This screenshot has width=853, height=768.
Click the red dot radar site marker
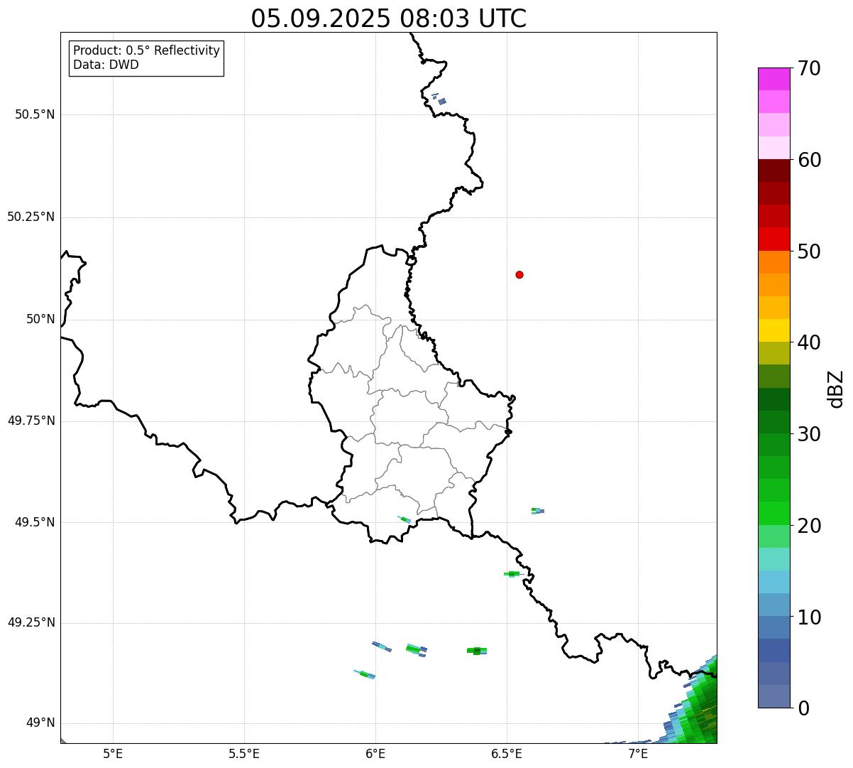click(x=519, y=275)
